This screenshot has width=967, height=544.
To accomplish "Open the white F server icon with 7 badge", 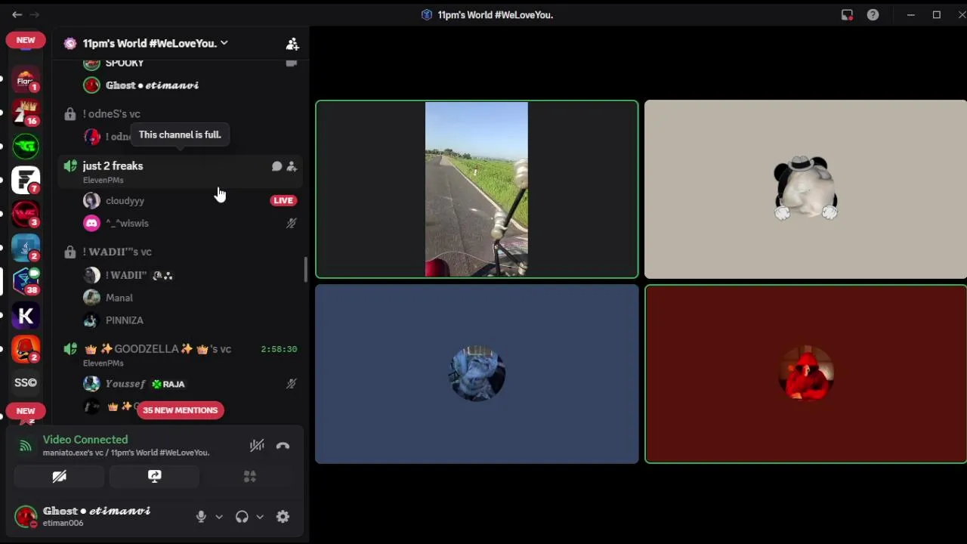I will pos(26,180).
